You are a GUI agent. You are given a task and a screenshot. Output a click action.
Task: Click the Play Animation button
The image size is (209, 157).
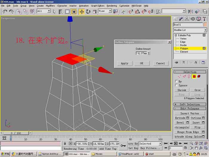coord(176,143)
